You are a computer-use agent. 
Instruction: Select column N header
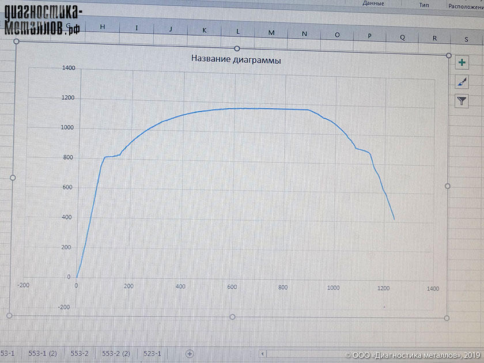[x=304, y=33]
